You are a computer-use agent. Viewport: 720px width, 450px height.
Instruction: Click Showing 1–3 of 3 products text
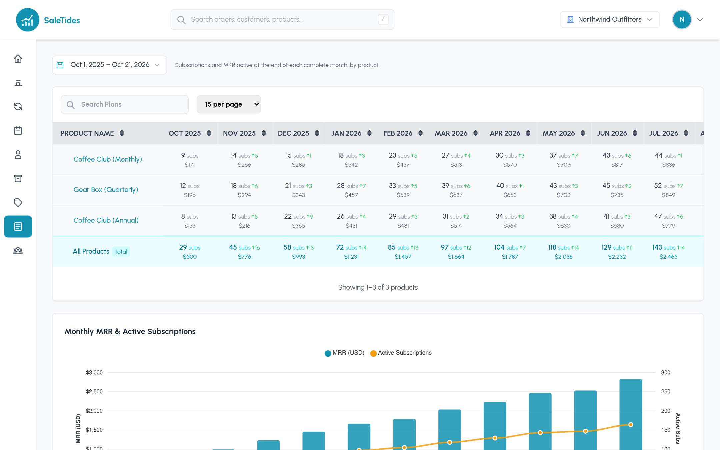coord(378,287)
